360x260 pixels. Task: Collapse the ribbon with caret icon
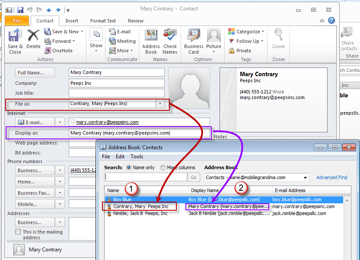322,21
